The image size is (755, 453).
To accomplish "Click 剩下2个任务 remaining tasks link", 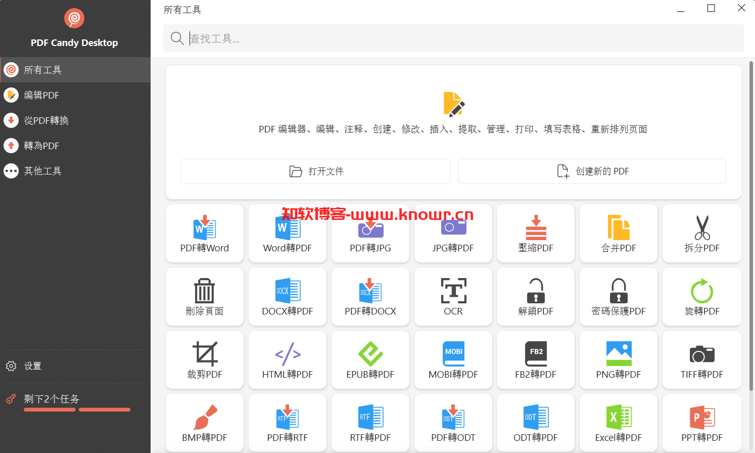I will (x=52, y=399).
